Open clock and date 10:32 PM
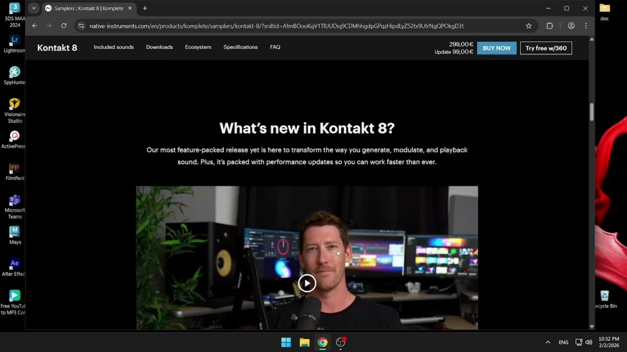627x352 pixels. pyautogui.click(x=609, y=342)
